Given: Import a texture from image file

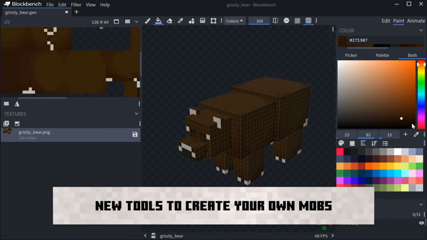Looking at the screenshot, I should tap(17, 124).
